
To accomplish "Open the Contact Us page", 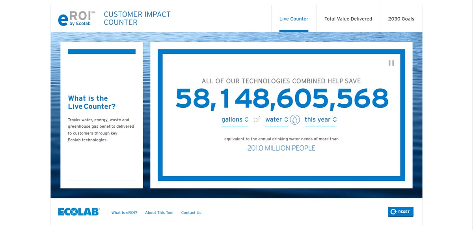I will tap(191, 212).
